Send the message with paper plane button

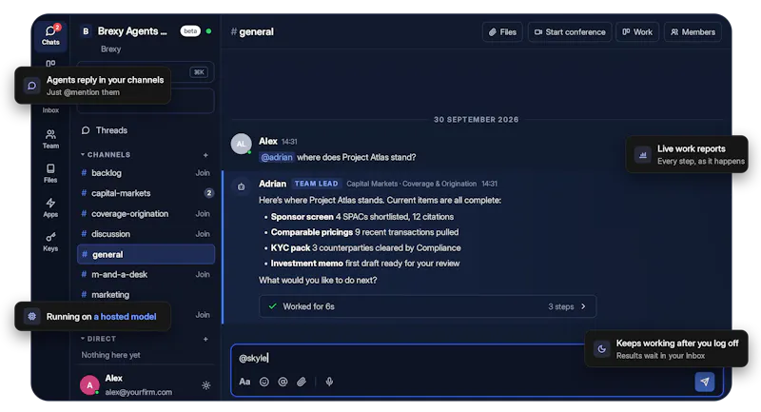(704, 382)
